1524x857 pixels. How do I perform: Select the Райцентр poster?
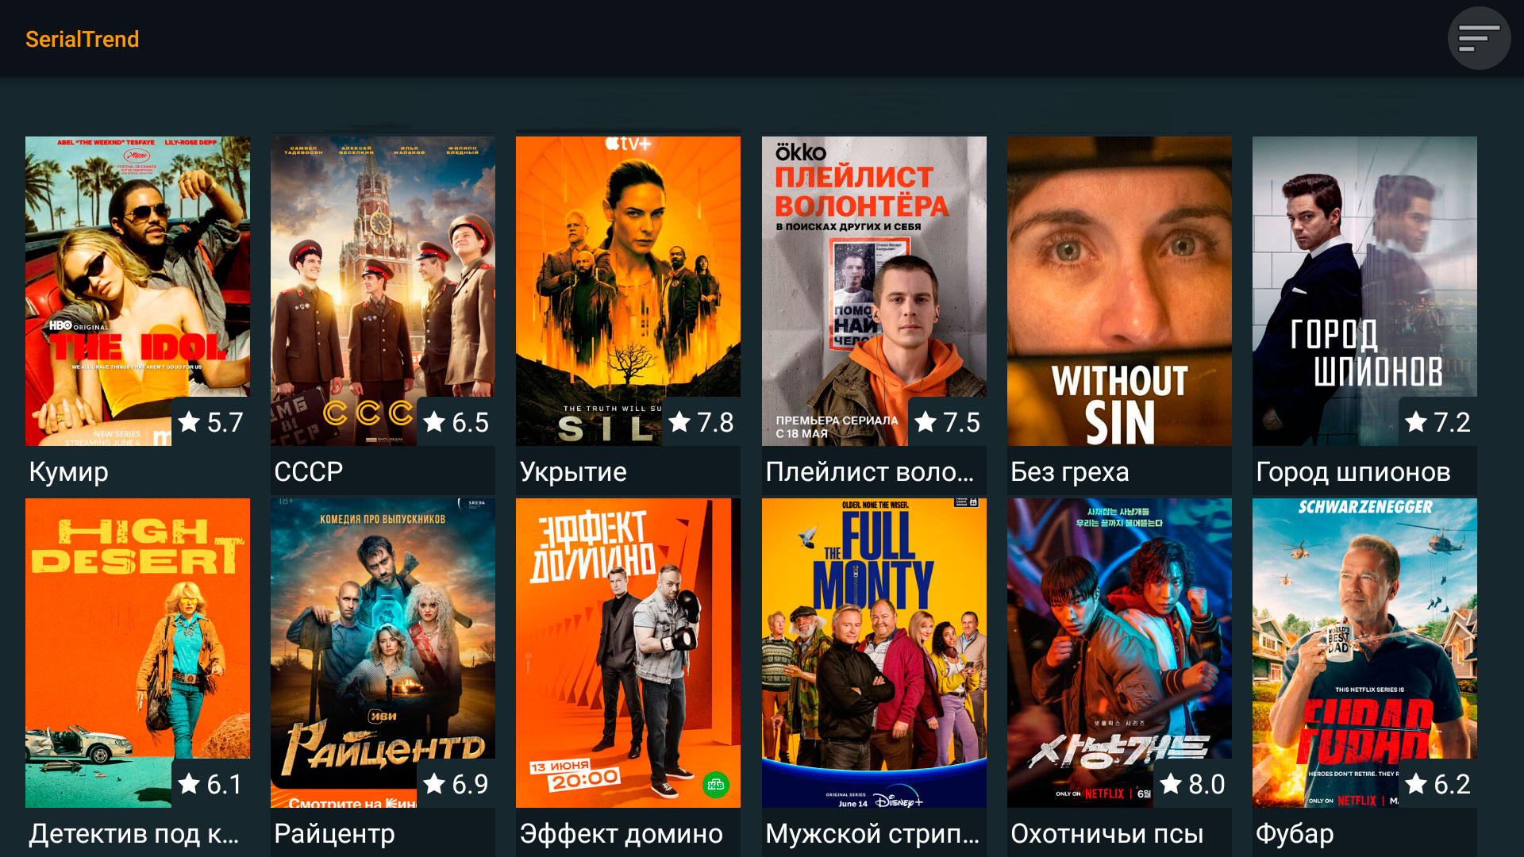(x=383, y=652)
